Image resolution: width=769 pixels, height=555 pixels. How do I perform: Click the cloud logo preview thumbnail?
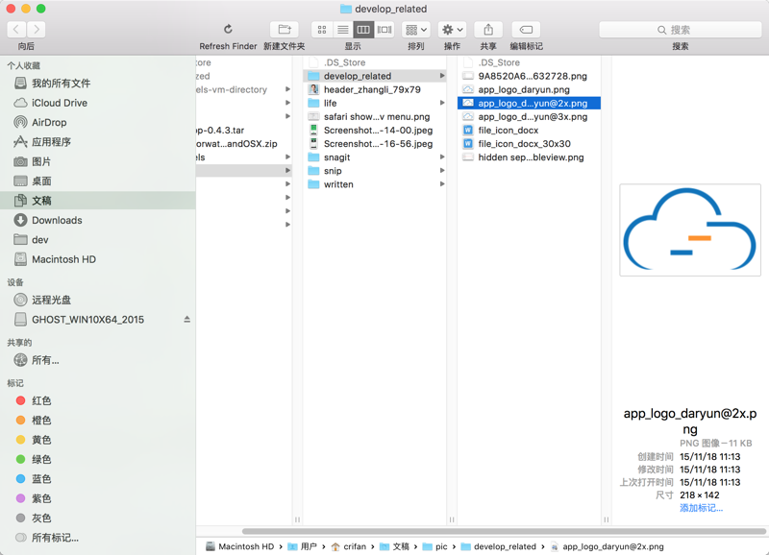point(690,229)
